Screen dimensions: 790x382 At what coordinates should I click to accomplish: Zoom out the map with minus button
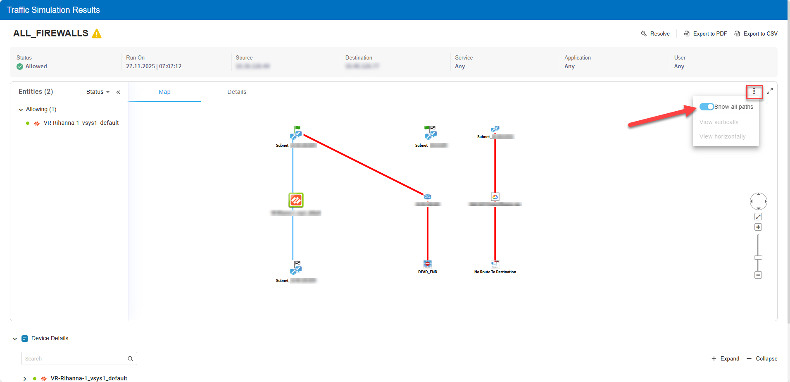(x=758, y=275)
